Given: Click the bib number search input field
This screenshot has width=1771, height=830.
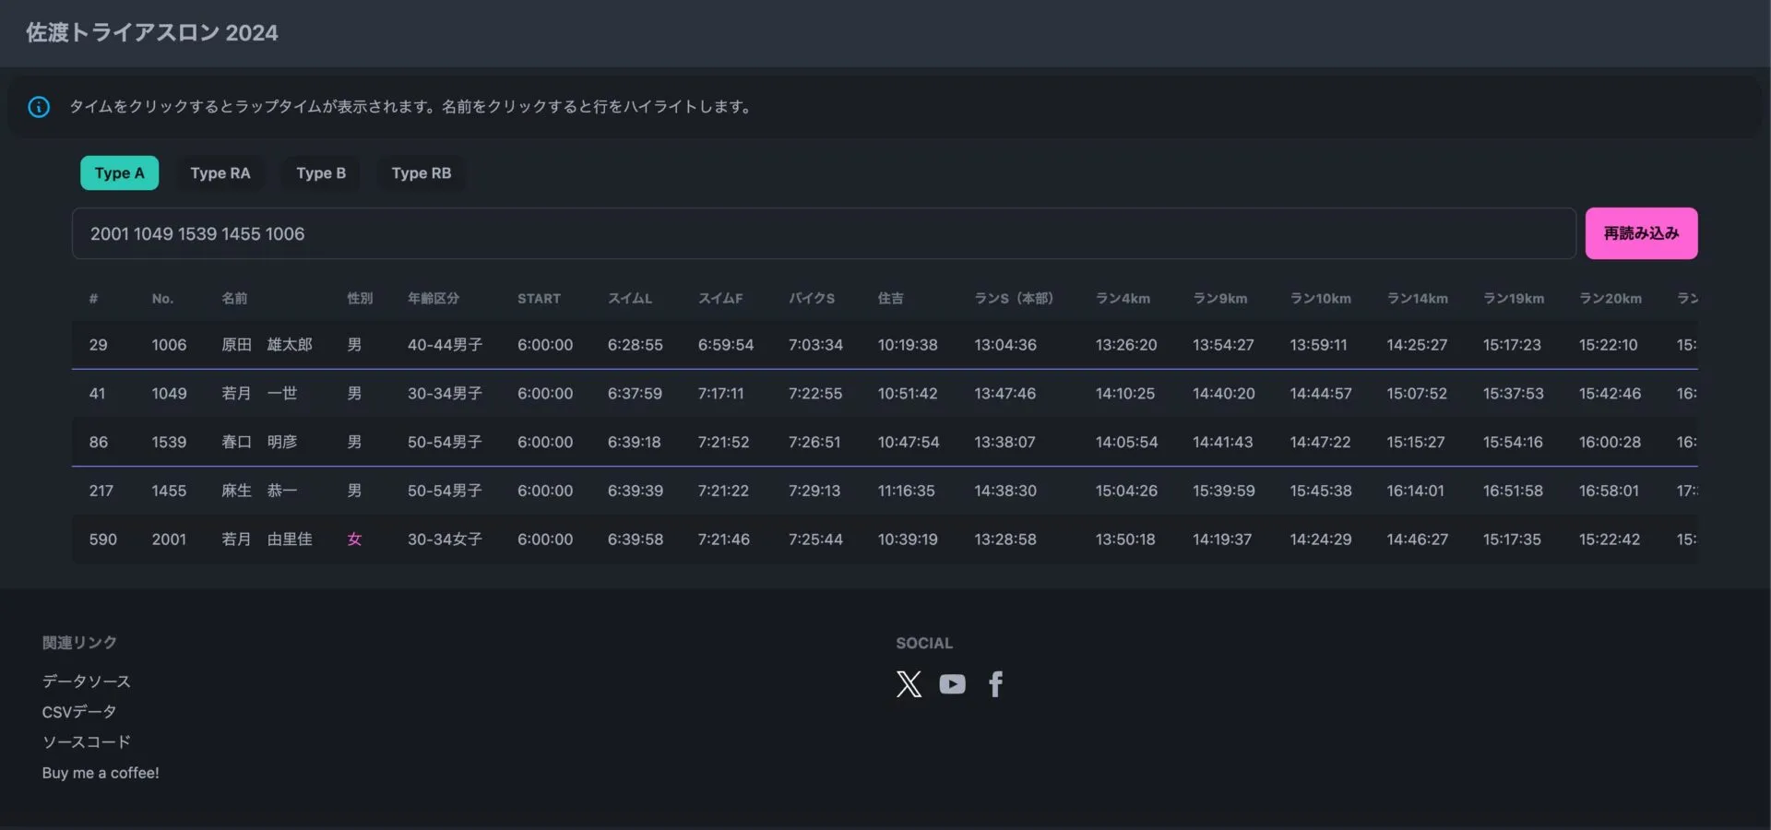Looking at the screenshot, I should point(823,233).
